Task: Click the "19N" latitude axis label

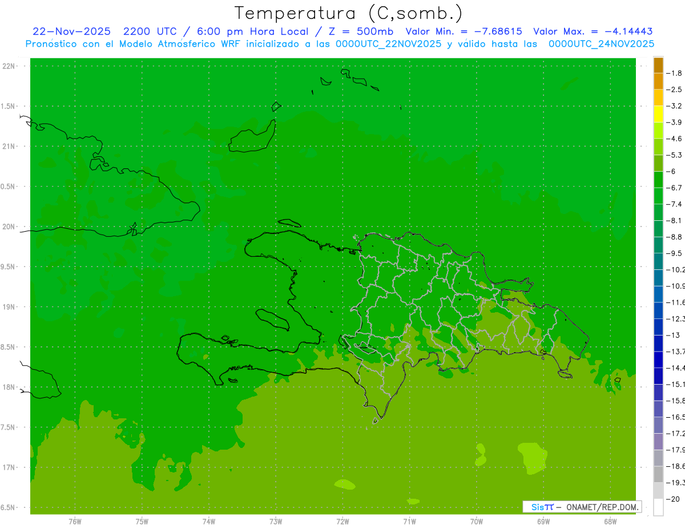Action: [9, 307]
